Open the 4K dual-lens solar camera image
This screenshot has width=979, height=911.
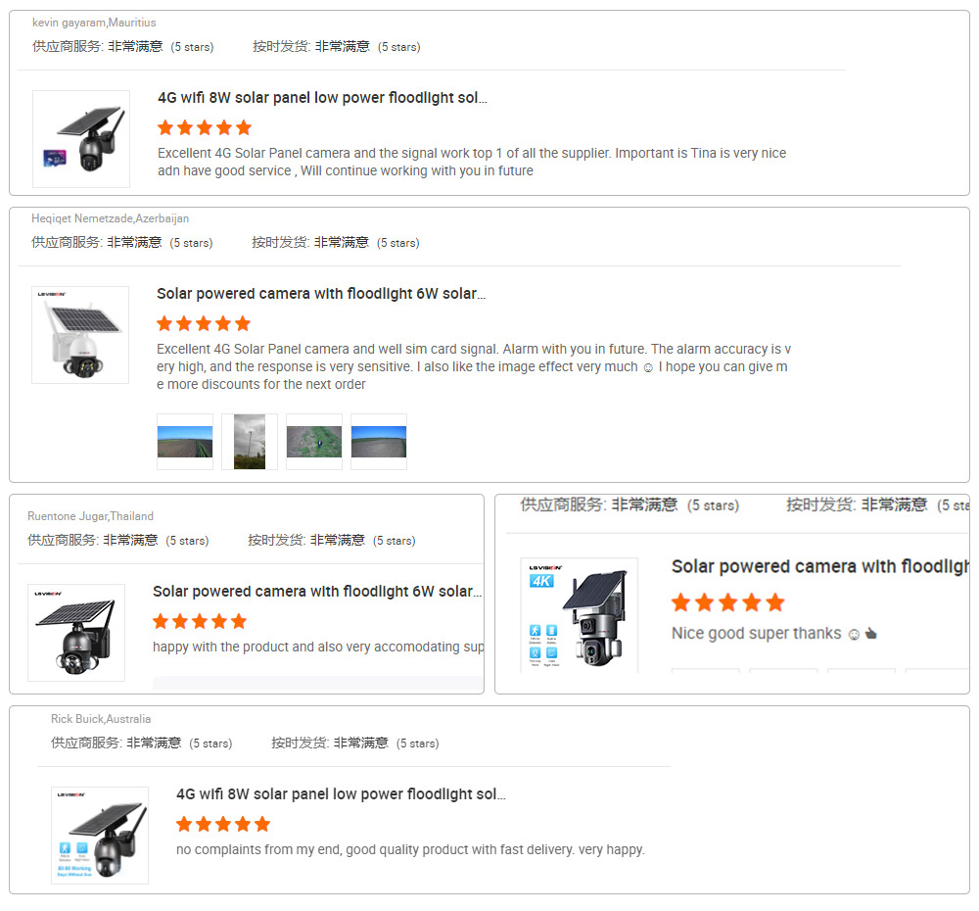coord(580,615)
